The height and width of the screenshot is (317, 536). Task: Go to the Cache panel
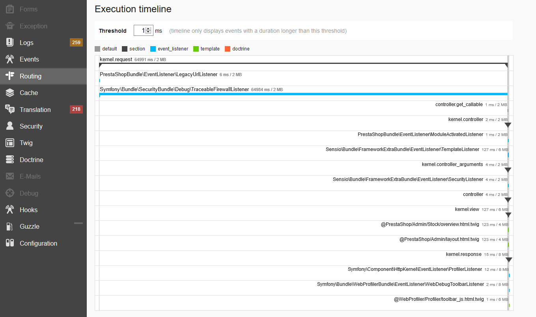43,93
